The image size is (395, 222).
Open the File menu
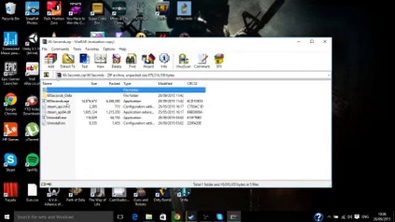tap(44, 49)
